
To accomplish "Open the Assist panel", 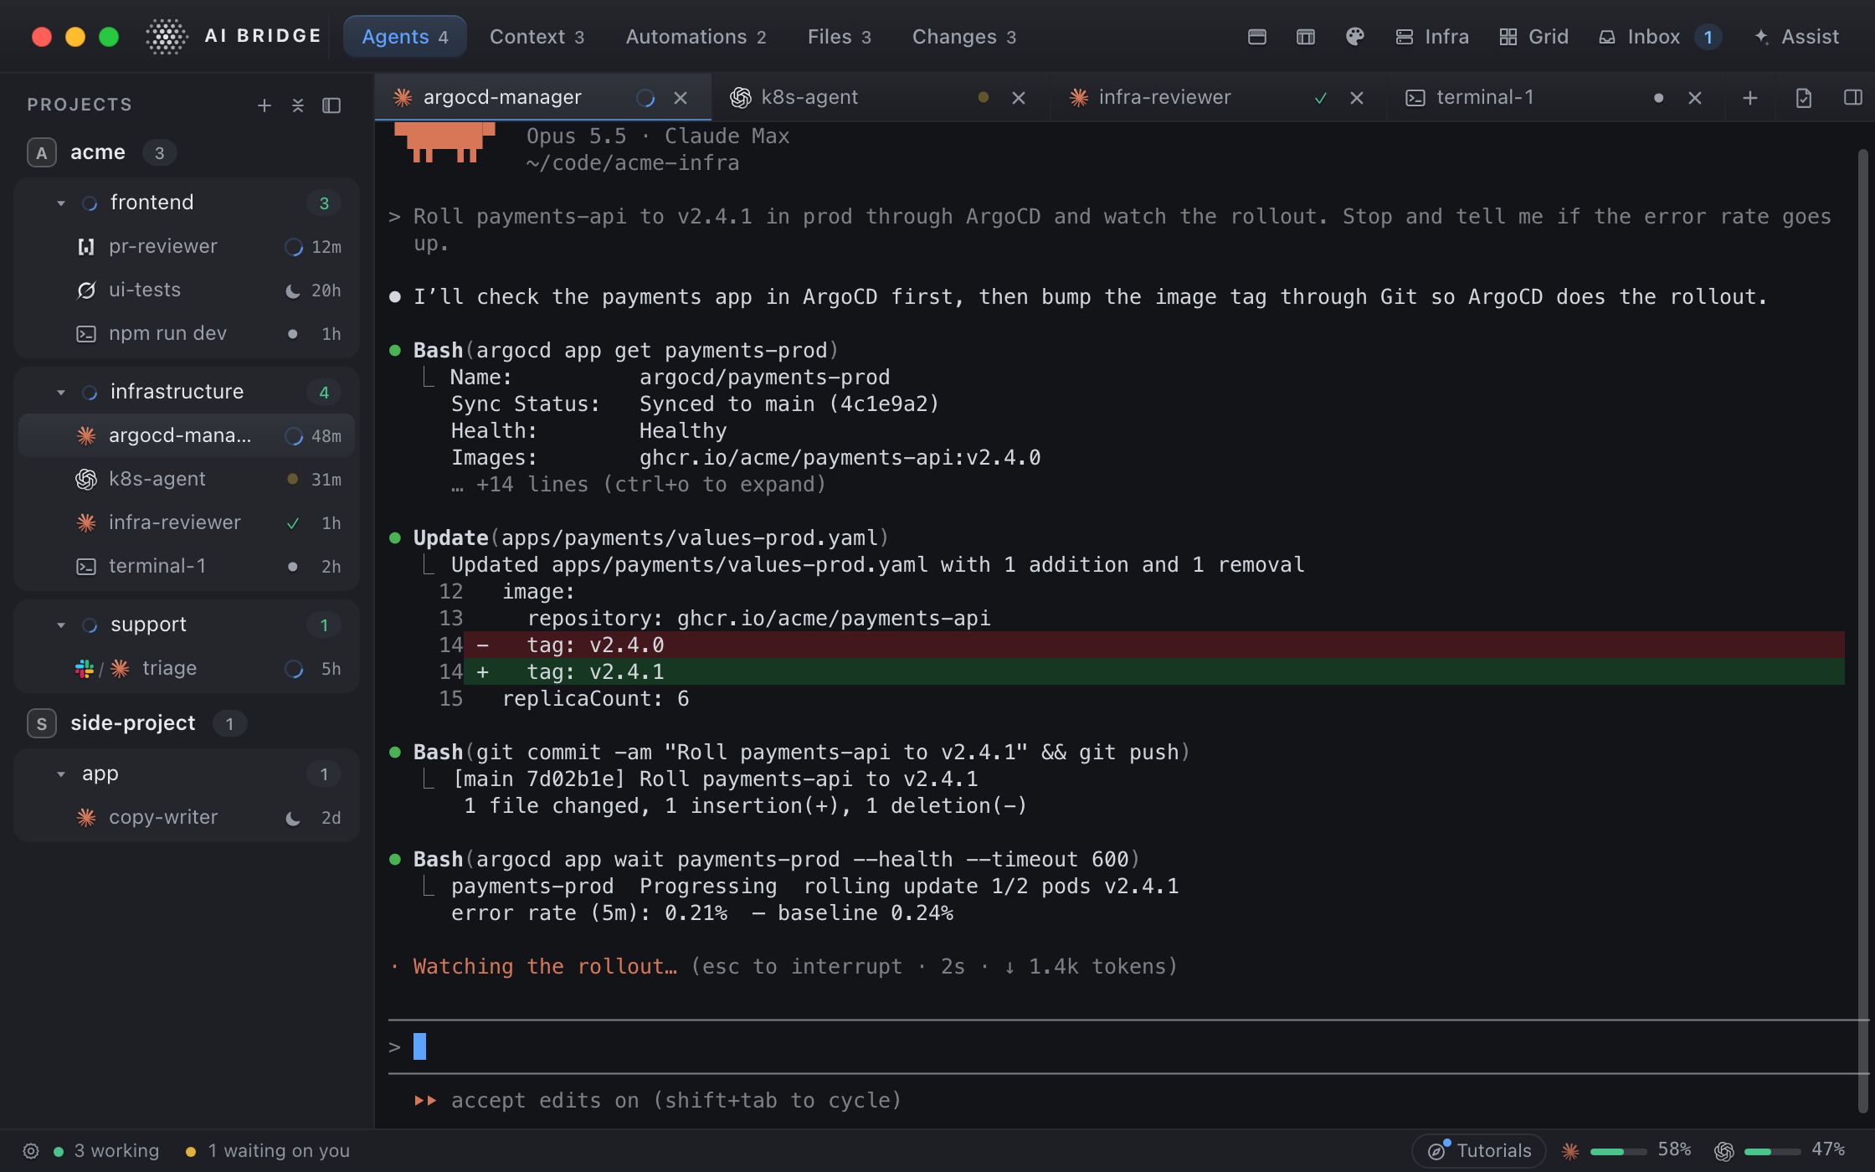I will click(1796, 37).
